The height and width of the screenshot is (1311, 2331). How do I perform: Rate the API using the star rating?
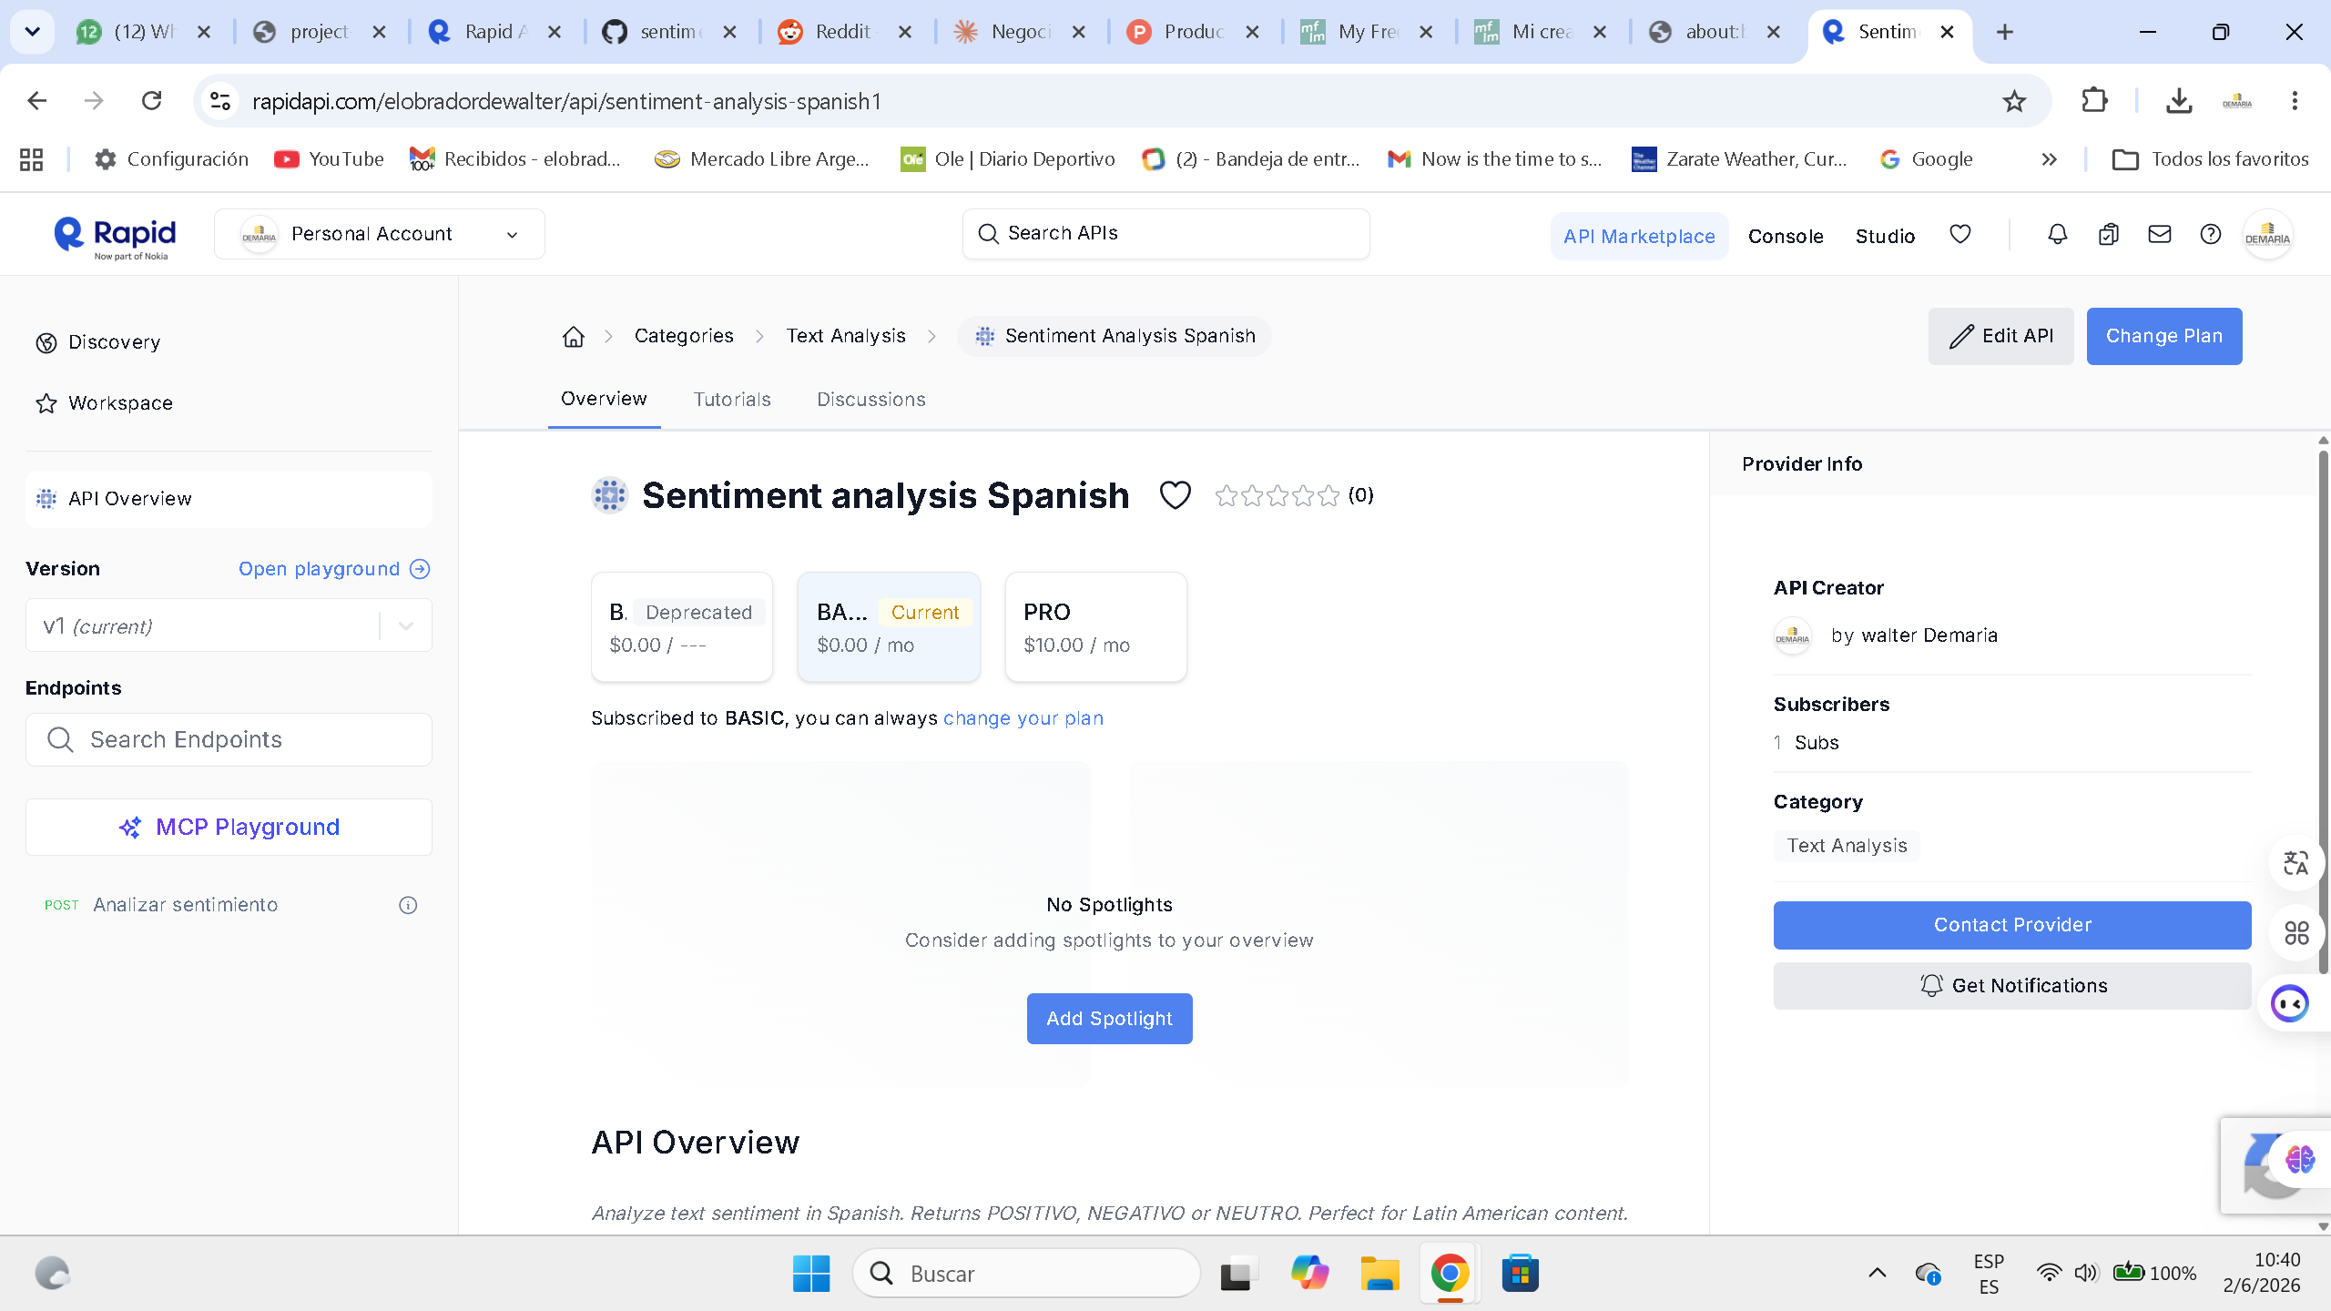point(1277,495)
